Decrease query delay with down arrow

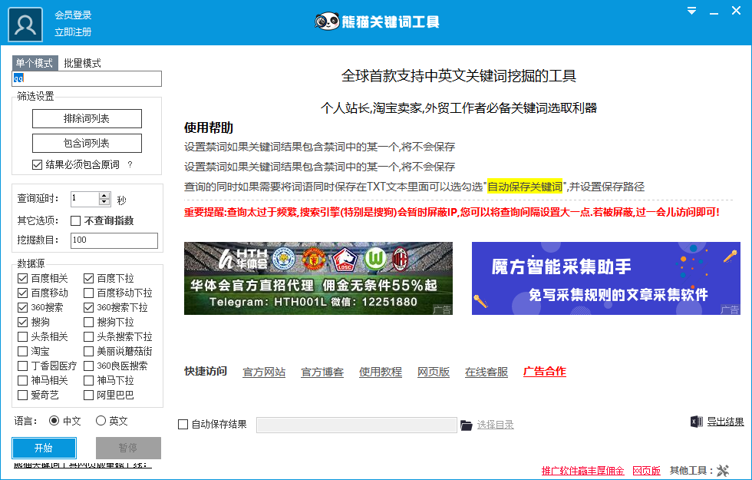(x=104, y=201)
